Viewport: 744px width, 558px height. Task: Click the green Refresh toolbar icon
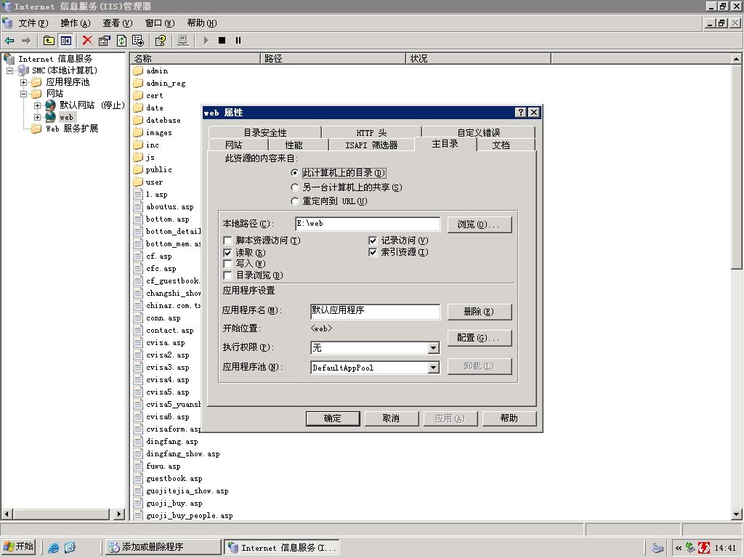(121, 41)
